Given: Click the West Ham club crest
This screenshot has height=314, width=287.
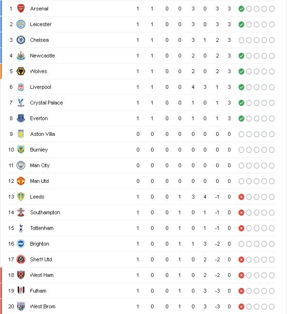Looking at the screenshot, I should [x=21, y=275].
